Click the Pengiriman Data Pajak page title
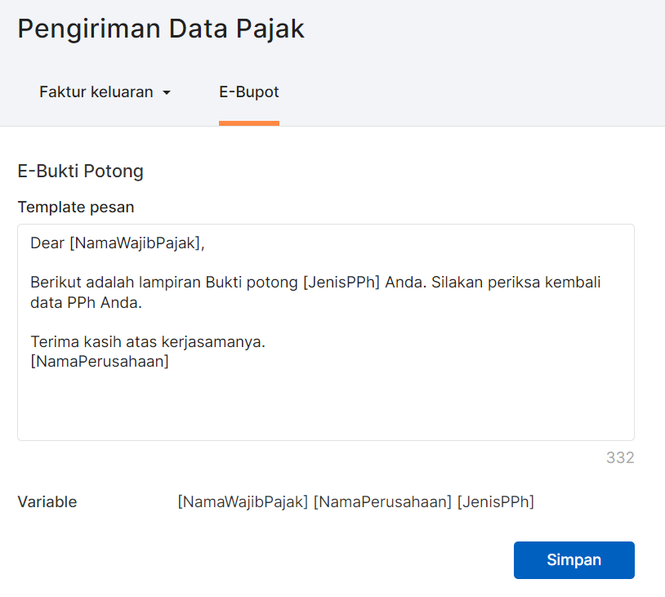The height and width of the screenshot is (597, 665). (161, 29)
